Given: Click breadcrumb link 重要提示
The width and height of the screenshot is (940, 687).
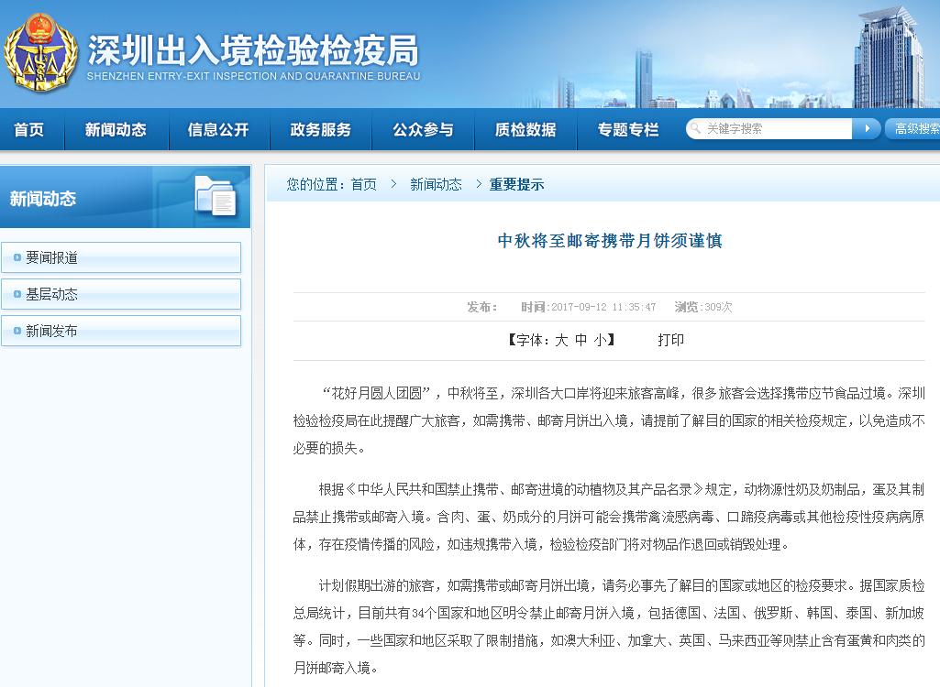Looking at the screenshot, I should [516, 184].
